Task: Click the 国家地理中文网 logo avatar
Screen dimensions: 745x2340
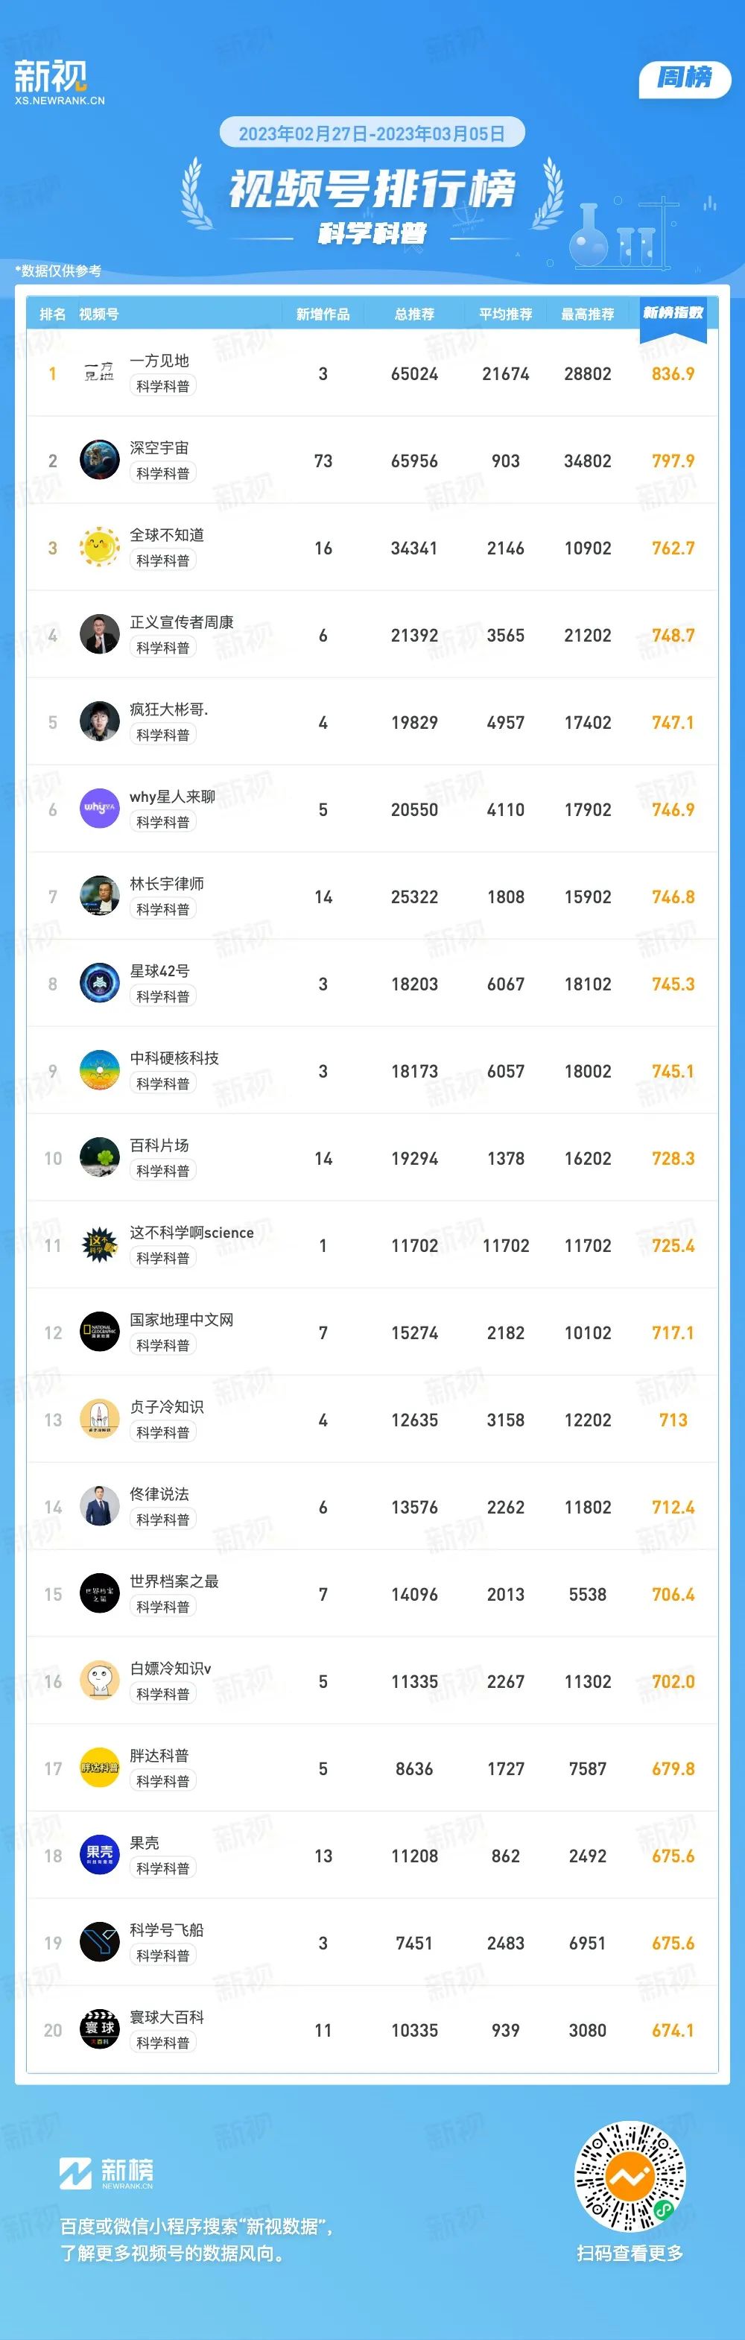Action: coord(99,1332)
